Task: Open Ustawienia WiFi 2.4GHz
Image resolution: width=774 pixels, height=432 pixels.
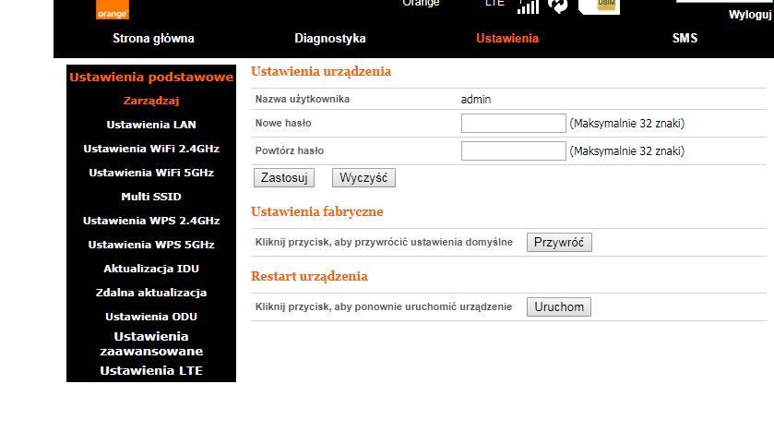Action: pos(151,149)
